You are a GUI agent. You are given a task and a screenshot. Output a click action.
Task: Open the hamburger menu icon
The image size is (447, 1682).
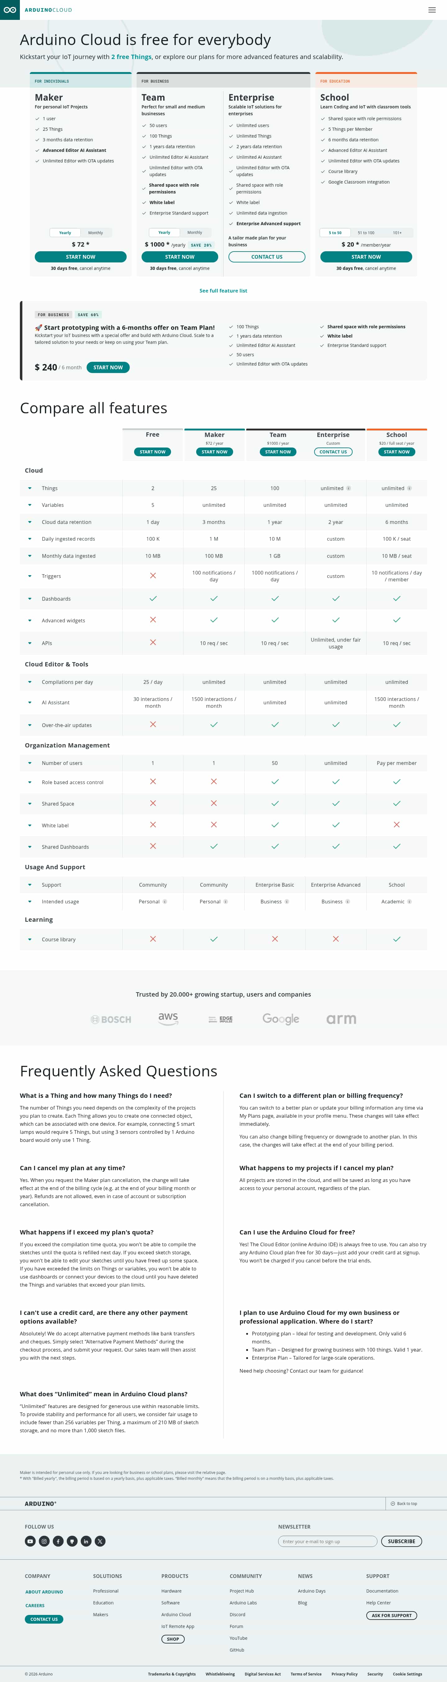432,10
